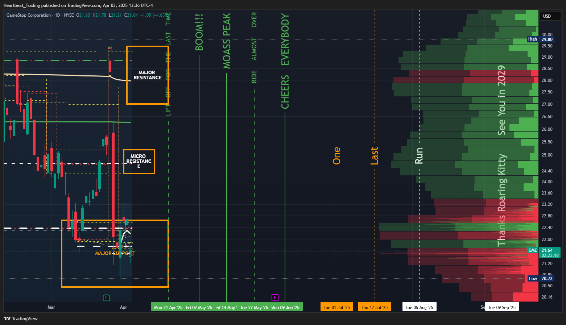
Task: Click the BOOM!!! vertical line label
Action: pos(199,33)
